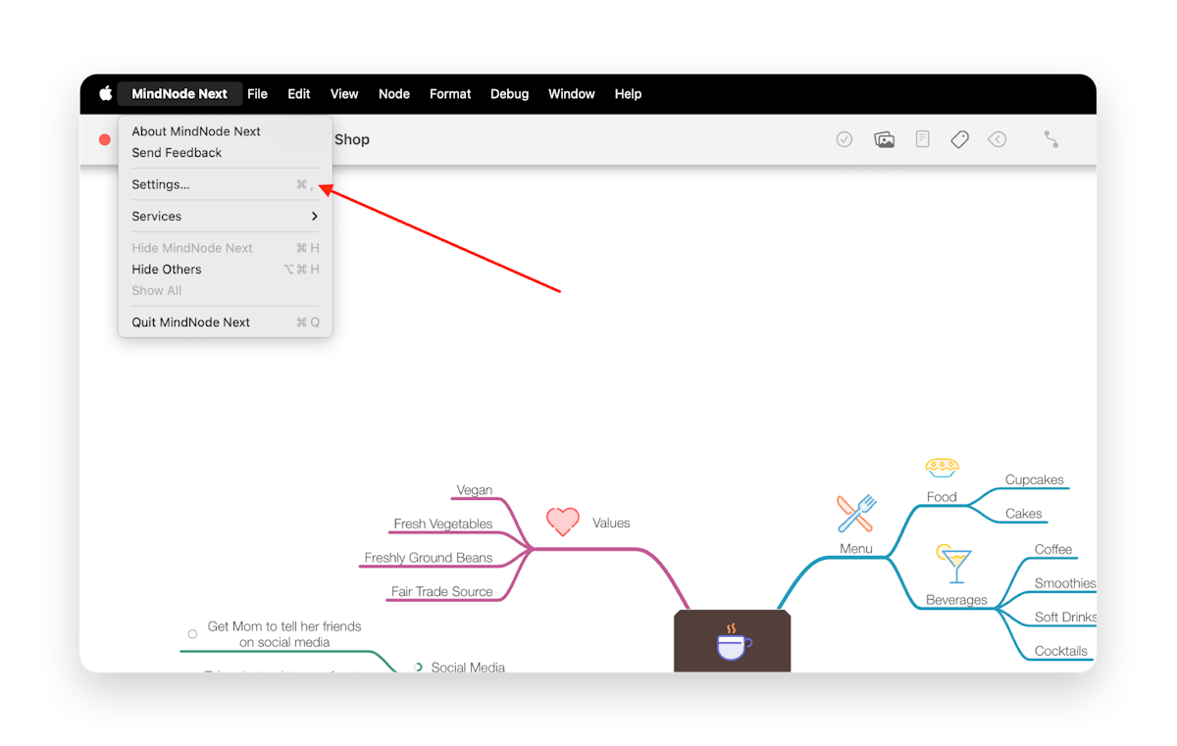Viewport: 1177px width, 746px height.
Task: Select the Fair Trade Source node
Action: pyautogui.click(x=442, y=591)
